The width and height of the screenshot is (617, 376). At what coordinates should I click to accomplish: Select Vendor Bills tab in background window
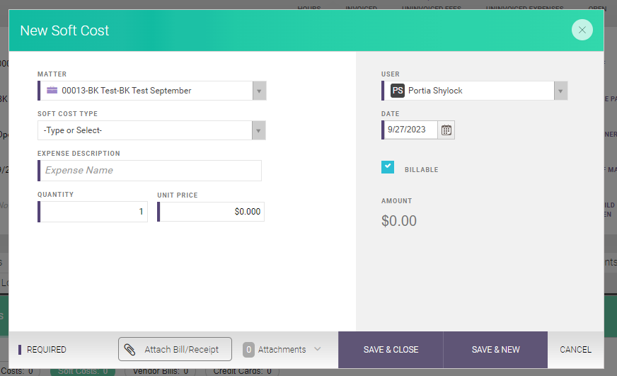[x=161, y=371]
